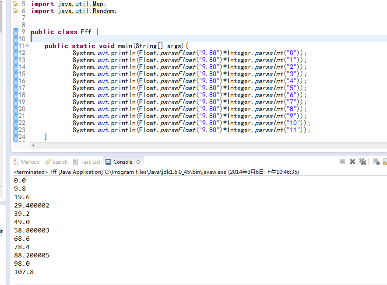This screenshot has height=285, width=387.
Task: Place cursor on empty line 10
Action: pos(131,39)
